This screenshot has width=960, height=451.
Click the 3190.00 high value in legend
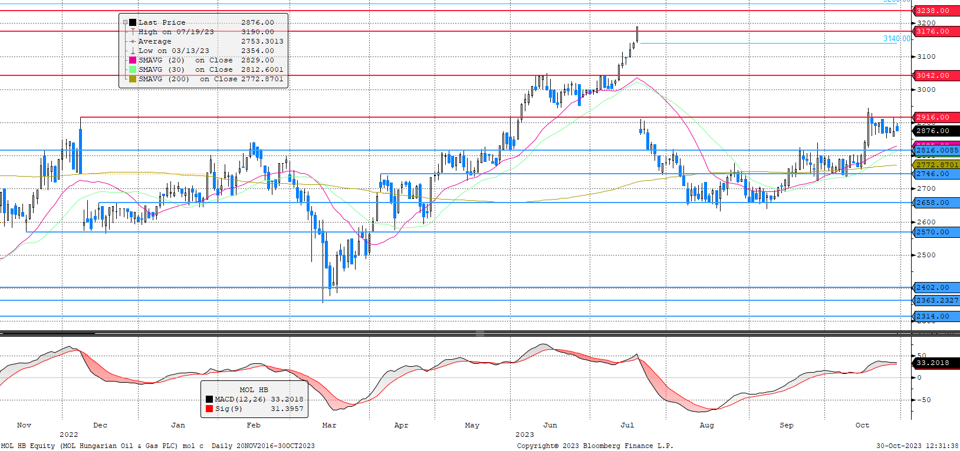[x=258, y=32]
